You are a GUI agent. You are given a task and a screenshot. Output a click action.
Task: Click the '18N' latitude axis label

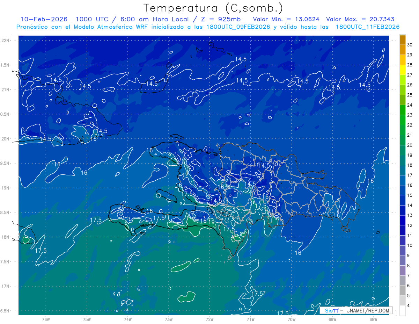coord(5,237)
